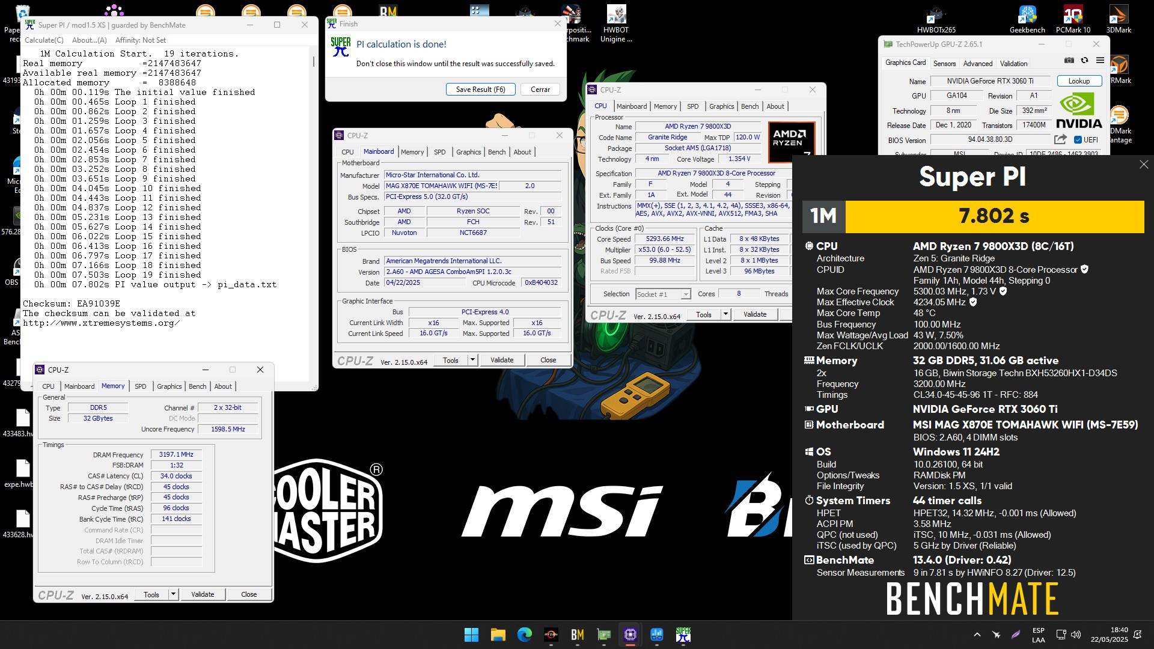Screen dimensions: 1154x649
Task: Click the clock showing 18:40 22/05/2025
Action: pyautogui.click(x=1110, y=635)
